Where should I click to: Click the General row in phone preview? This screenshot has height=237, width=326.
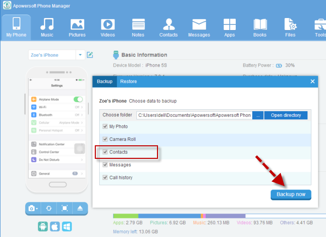click(57, 173)
